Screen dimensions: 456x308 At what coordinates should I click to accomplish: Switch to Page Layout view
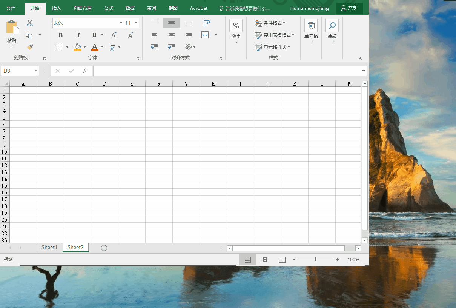265,260
